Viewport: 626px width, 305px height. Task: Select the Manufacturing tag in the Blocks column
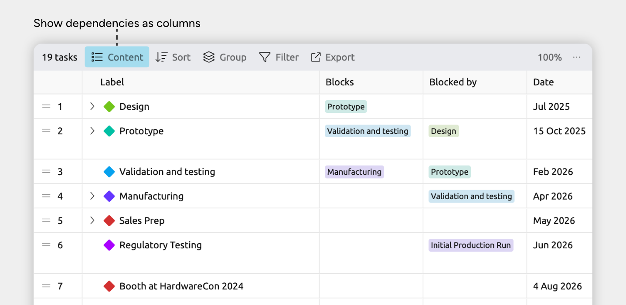pyautogui.click(x=354, y=172)
